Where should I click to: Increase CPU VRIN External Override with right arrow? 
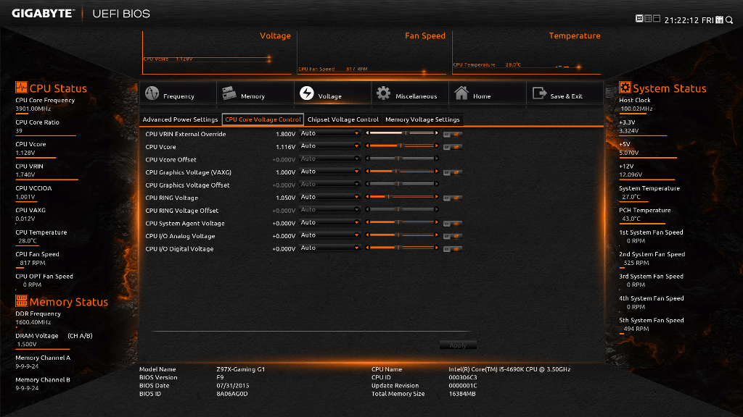(436, 133)
